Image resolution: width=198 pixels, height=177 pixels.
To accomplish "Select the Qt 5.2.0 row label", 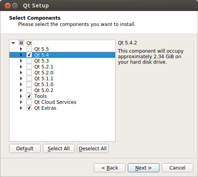I will point(44,73).
